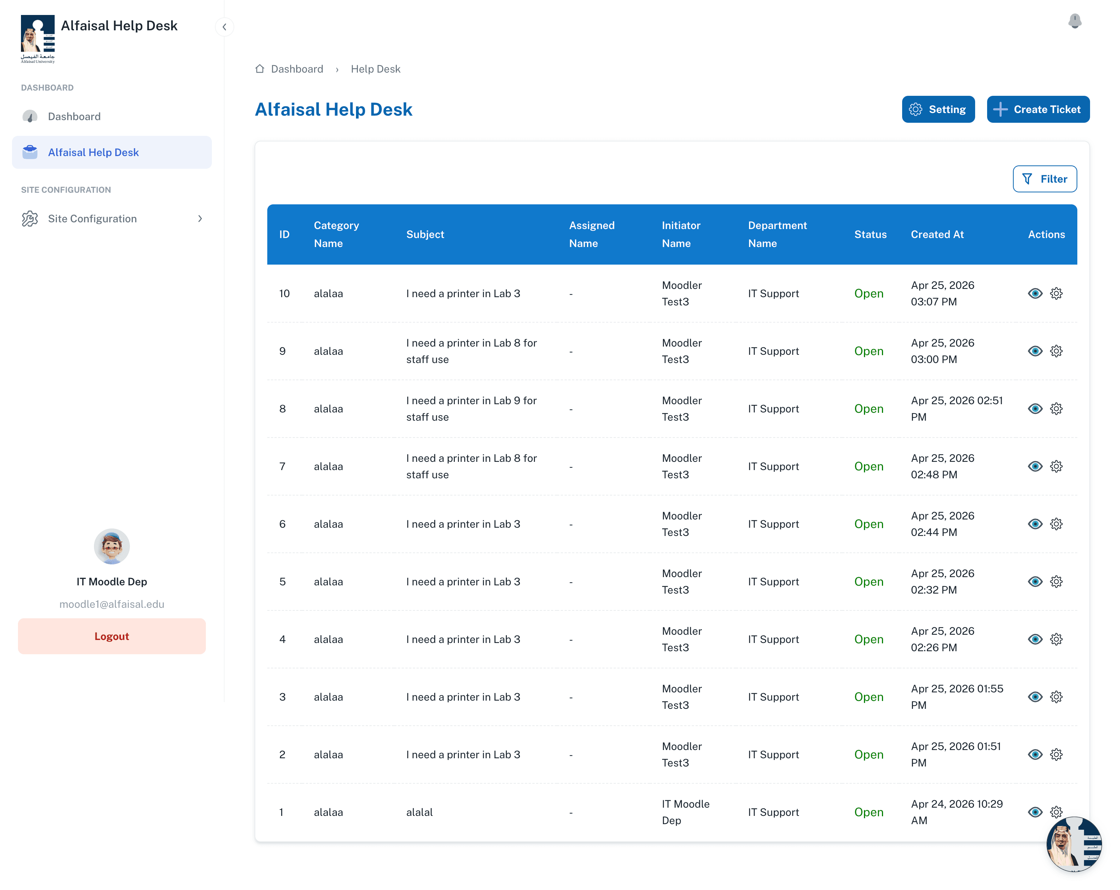View ticket 2 with the eye icon

click(1035, 755)
